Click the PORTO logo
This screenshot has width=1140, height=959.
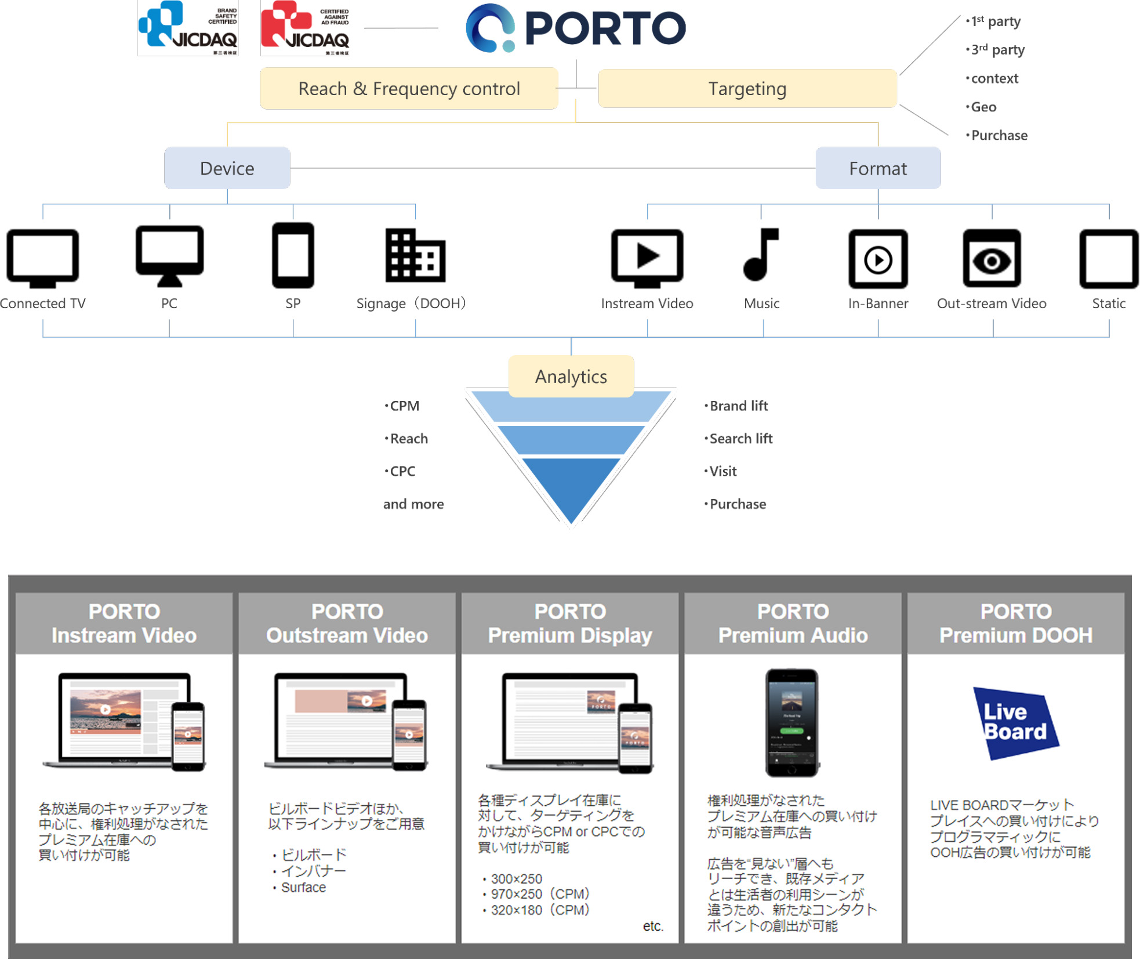575,28
